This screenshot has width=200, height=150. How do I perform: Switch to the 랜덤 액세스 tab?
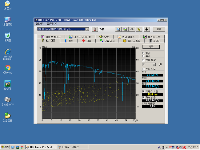coord(126,37)
